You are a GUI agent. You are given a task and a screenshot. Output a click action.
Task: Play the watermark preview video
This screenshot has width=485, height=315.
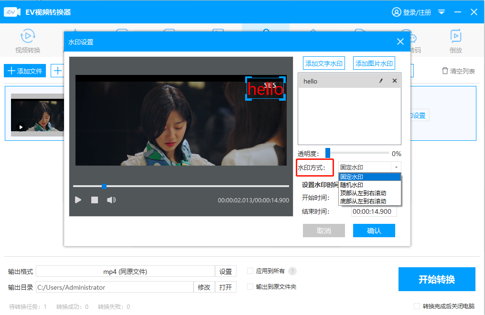tap(78, 200)
